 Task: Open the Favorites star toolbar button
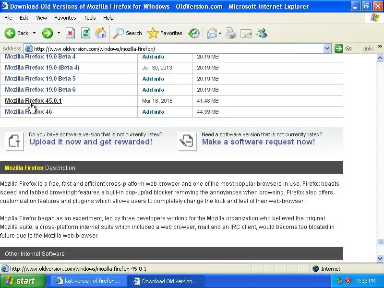[x=165, y=33]
